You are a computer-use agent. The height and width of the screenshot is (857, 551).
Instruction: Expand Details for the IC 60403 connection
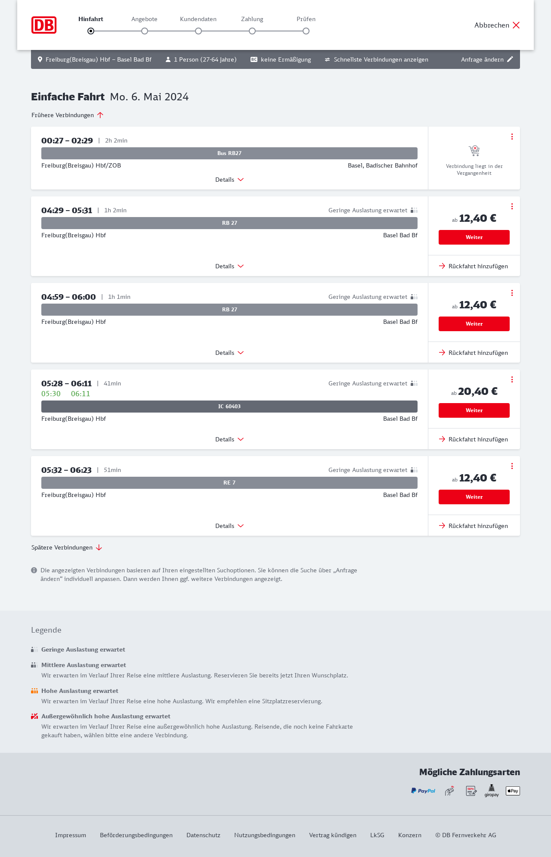click(x=229, y=439)
